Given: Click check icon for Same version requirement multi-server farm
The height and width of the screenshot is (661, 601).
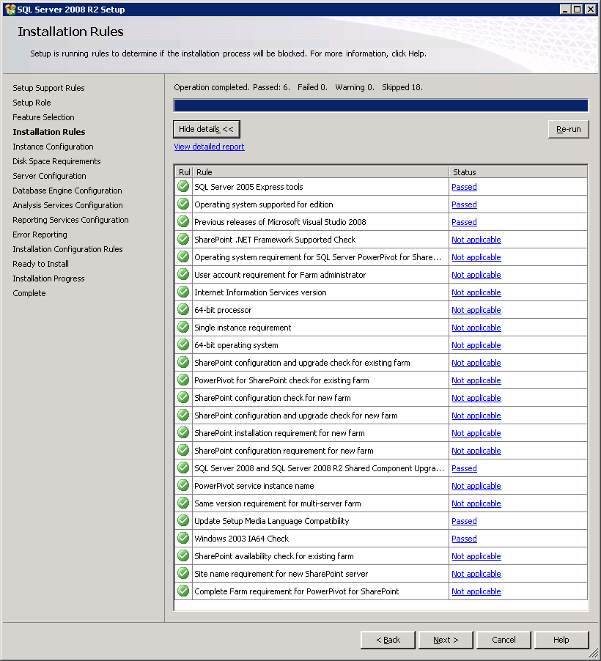Looking at the screenshot, I should (x=183, y=503).
